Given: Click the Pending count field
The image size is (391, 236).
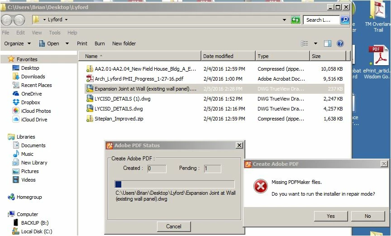Looking at the screenshot, I should (x=212, y=169).
